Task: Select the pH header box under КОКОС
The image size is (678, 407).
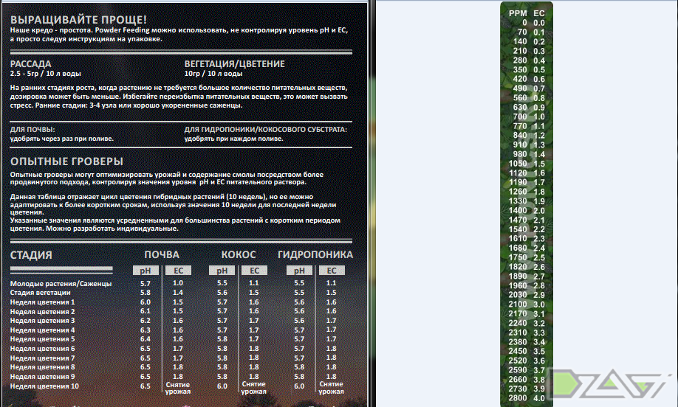Action: pyautogui.click(x=222, y=271)
